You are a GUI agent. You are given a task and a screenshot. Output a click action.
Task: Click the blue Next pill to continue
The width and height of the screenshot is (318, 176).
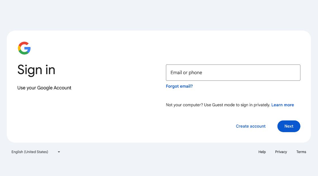pyautogui.click(x=289, y=126)
